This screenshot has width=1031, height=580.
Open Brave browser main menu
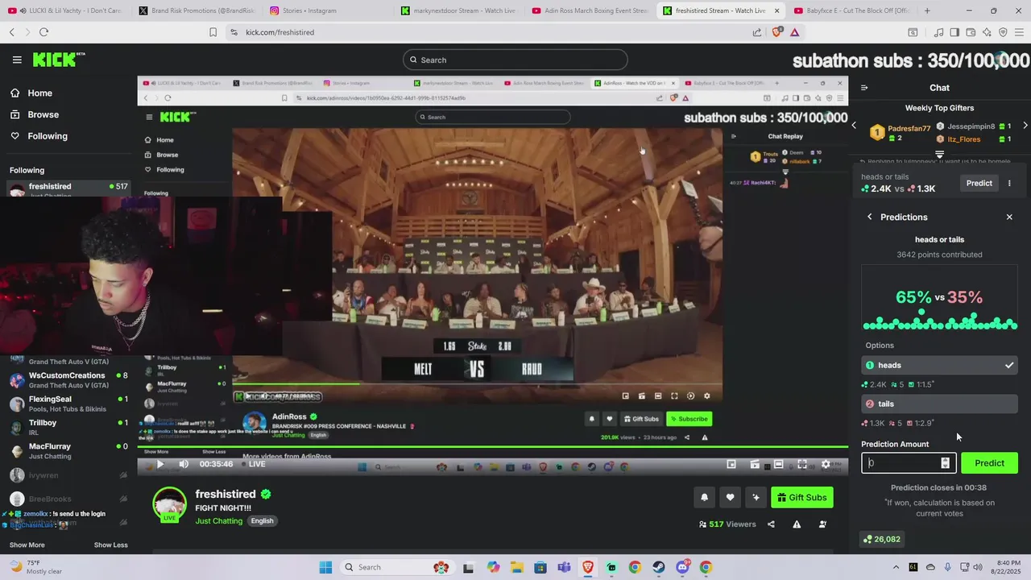(1019, 32)
